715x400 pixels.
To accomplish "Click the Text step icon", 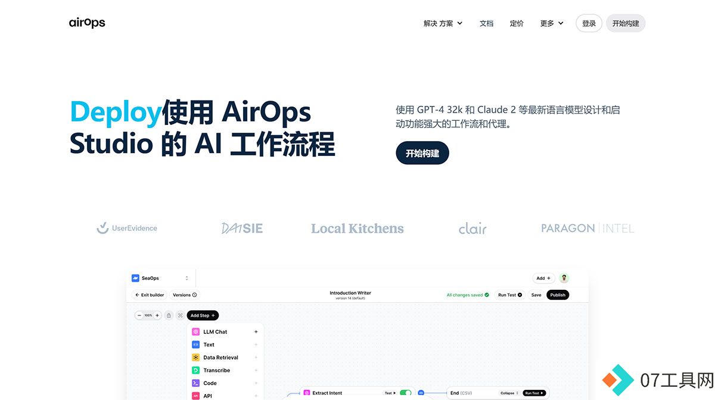I will (x=196, y=345).
